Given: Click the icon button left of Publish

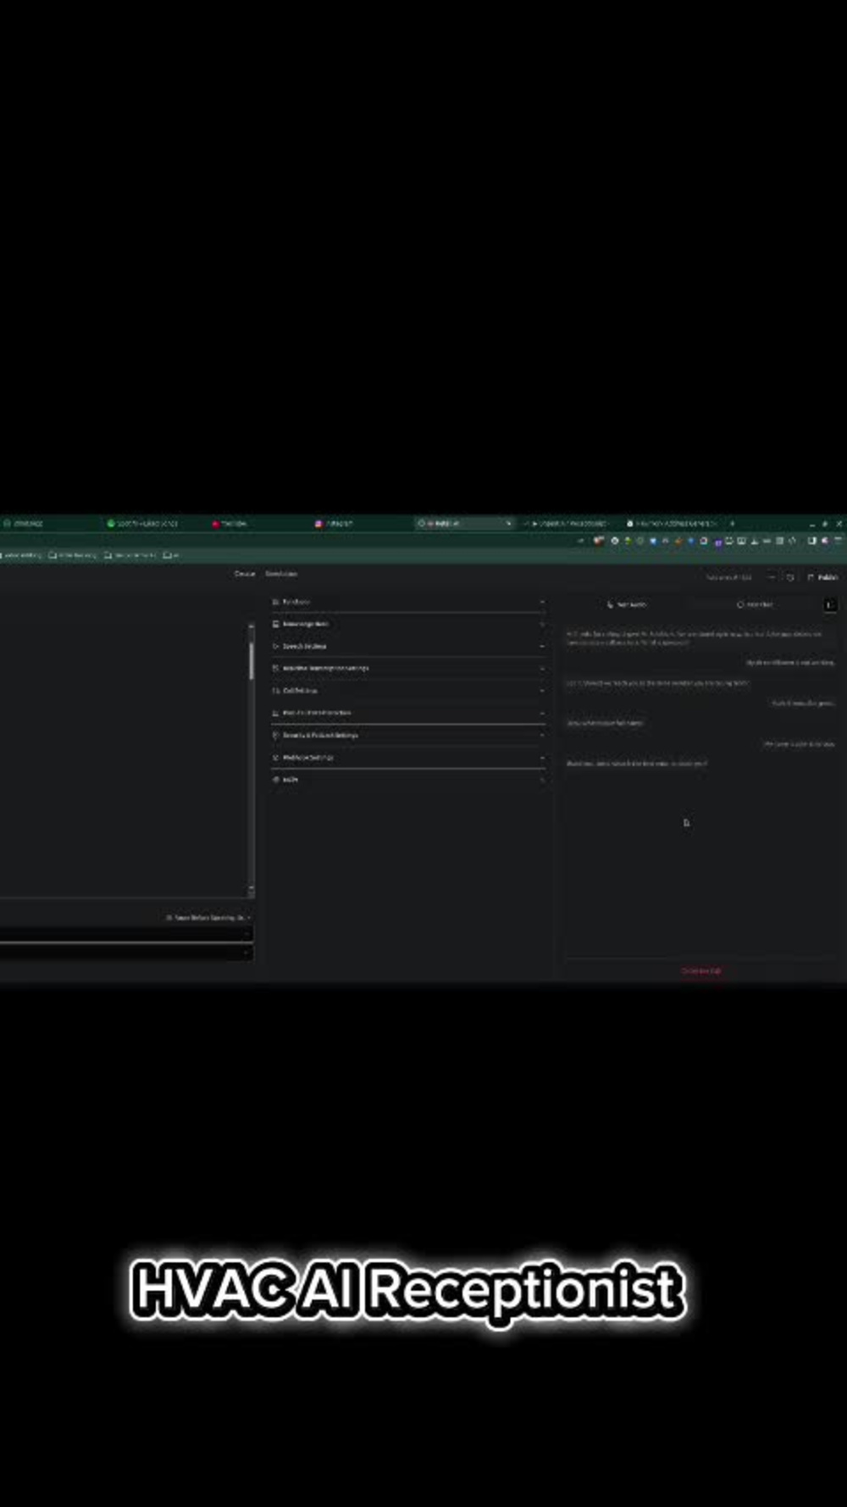Looking at the screenshot, I should click(790, 577).
